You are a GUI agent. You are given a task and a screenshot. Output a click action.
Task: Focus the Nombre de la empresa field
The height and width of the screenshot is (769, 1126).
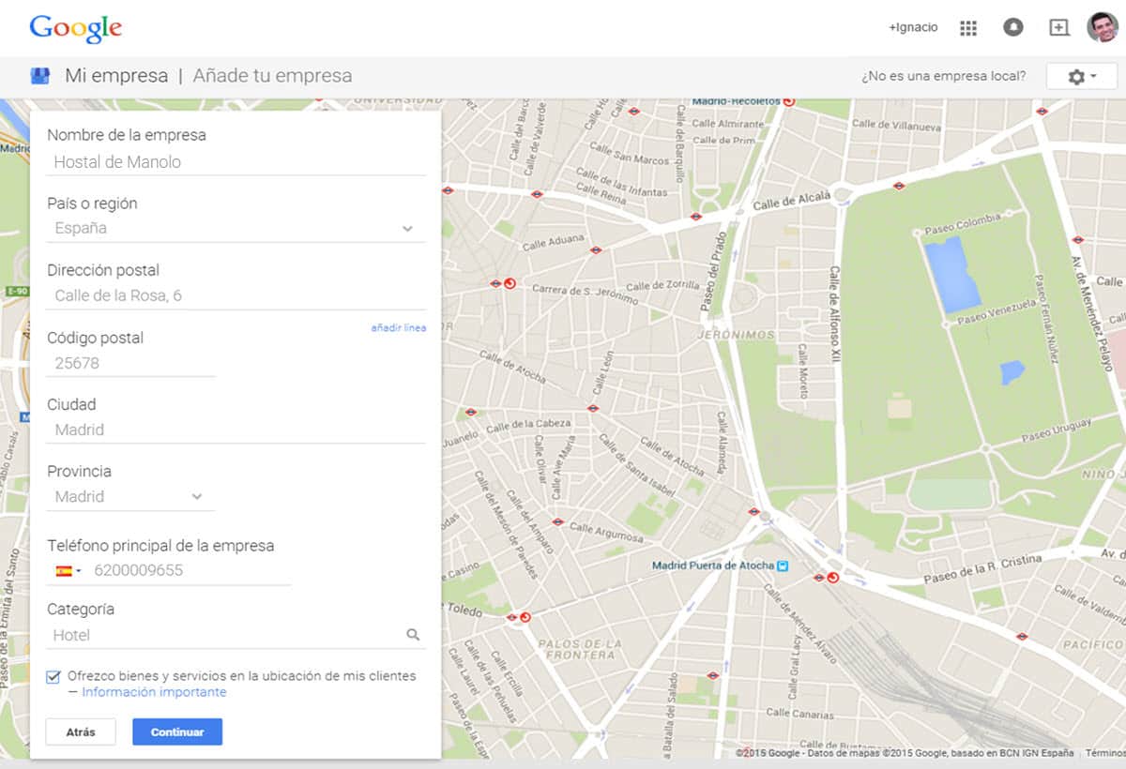pyautogui.click(x=236, y=162)
